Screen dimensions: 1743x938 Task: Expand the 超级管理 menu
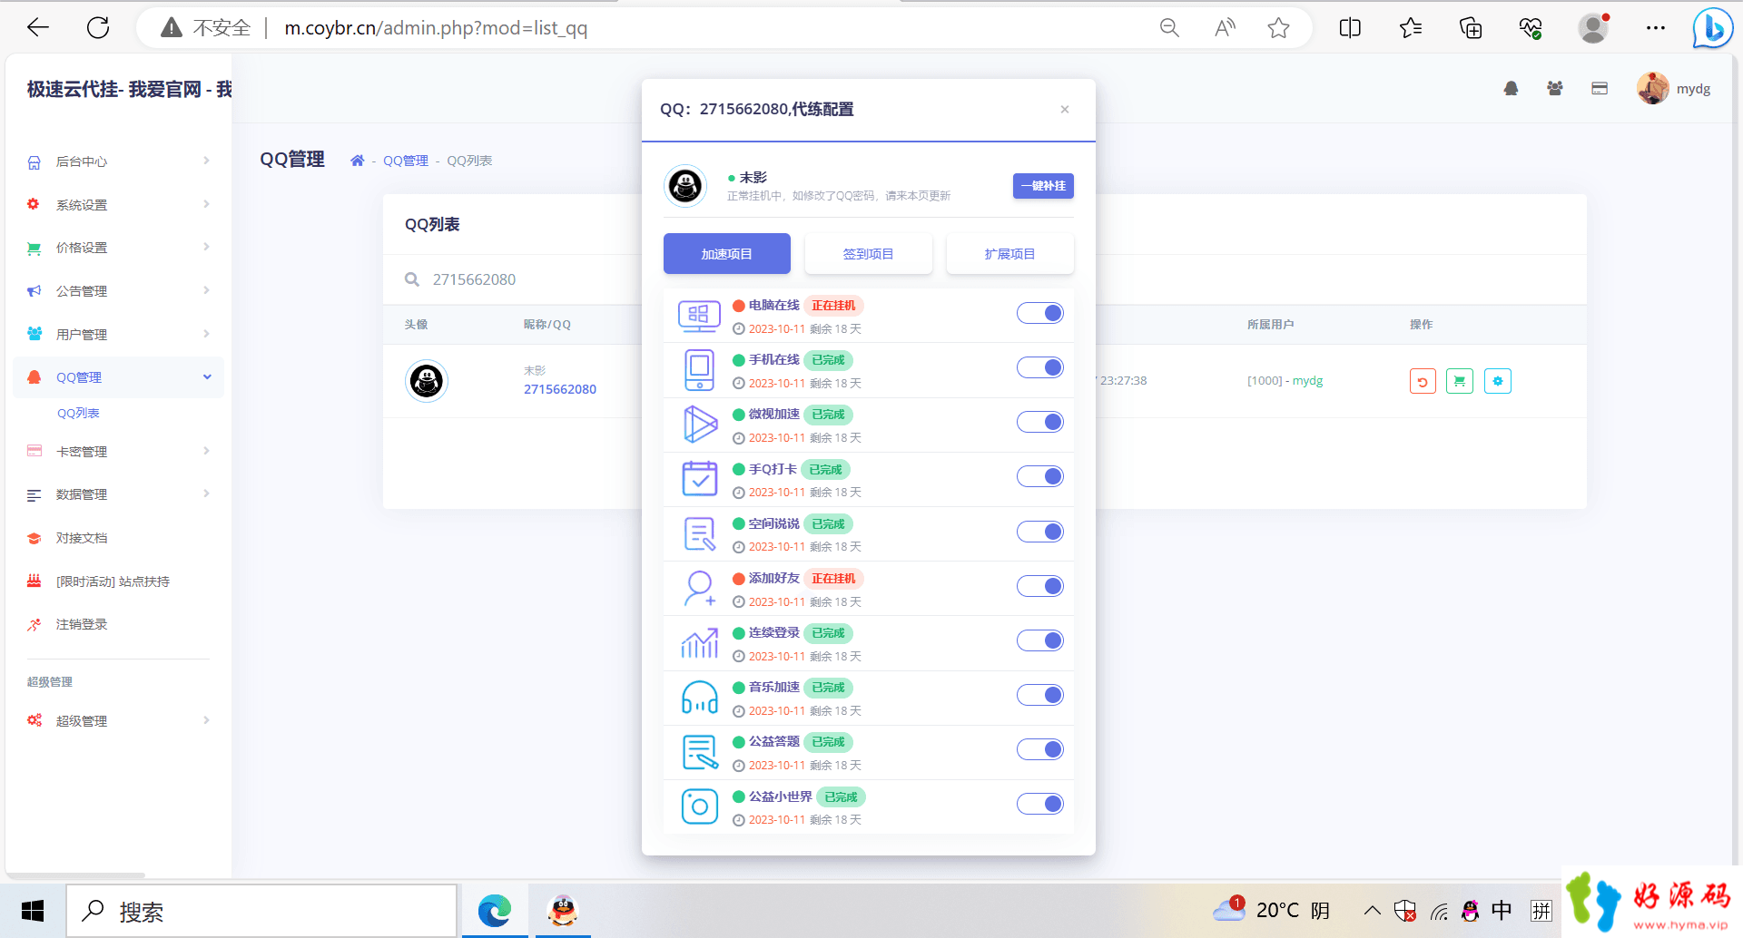(x=118, y=721)
